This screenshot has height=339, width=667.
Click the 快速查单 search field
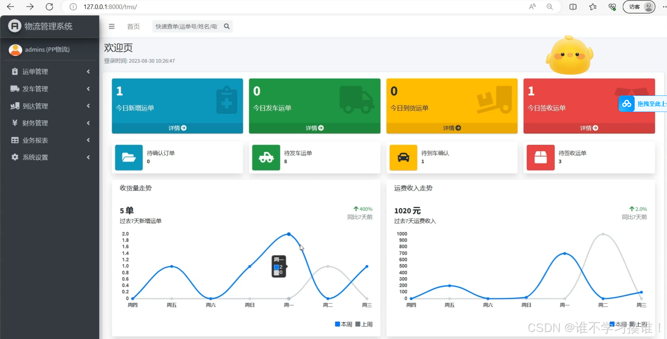click(x=187, y=26)
